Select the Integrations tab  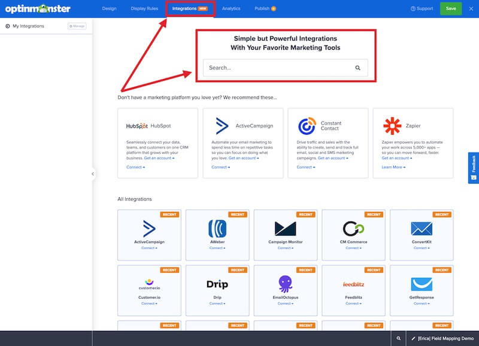click(x=190, y=8)
